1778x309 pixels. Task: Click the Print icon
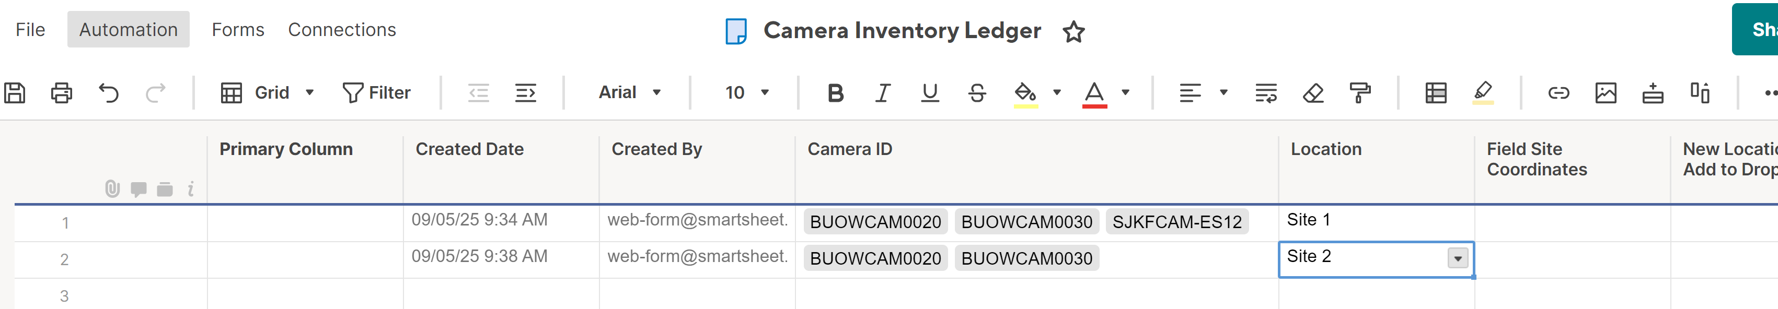click(62, 92)
